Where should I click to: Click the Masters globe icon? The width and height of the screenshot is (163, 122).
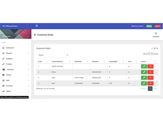click(3, 53)
